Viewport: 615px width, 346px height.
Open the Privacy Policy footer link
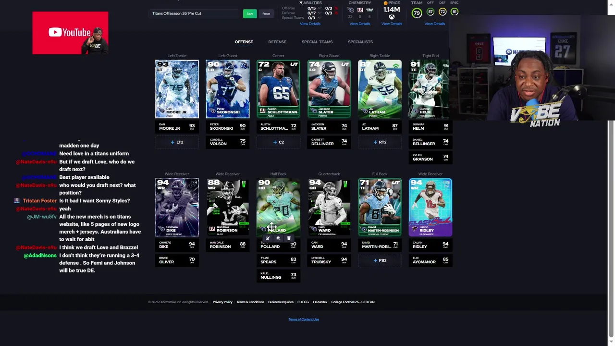point(222,302)
